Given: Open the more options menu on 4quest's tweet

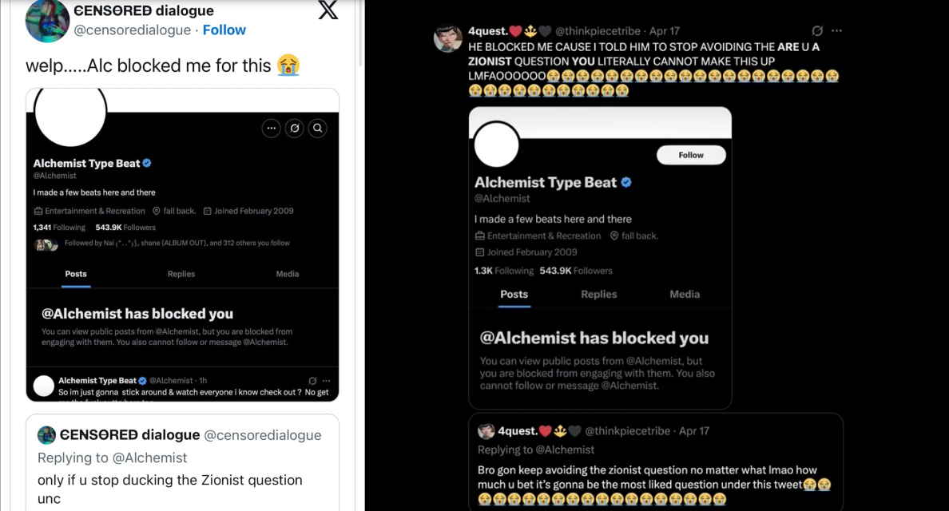Looking at the screenshot, I should click(x=836, y=31).
